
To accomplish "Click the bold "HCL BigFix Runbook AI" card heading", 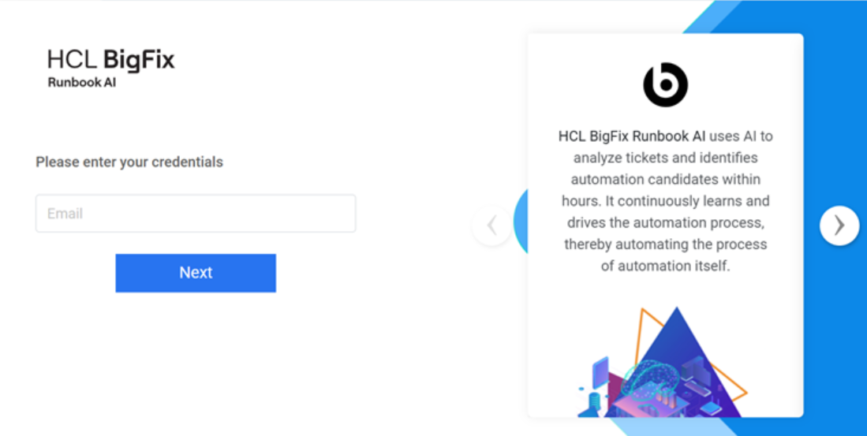I will pos(632,136).
